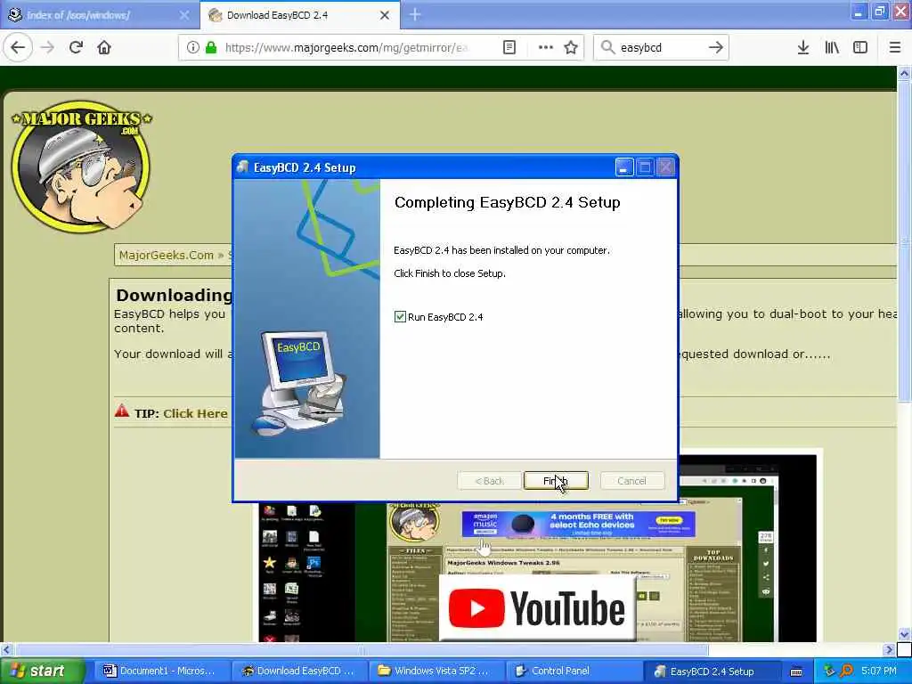Click the red warning TIP icon
Screen dimensions: 912x684
point(121,411)
